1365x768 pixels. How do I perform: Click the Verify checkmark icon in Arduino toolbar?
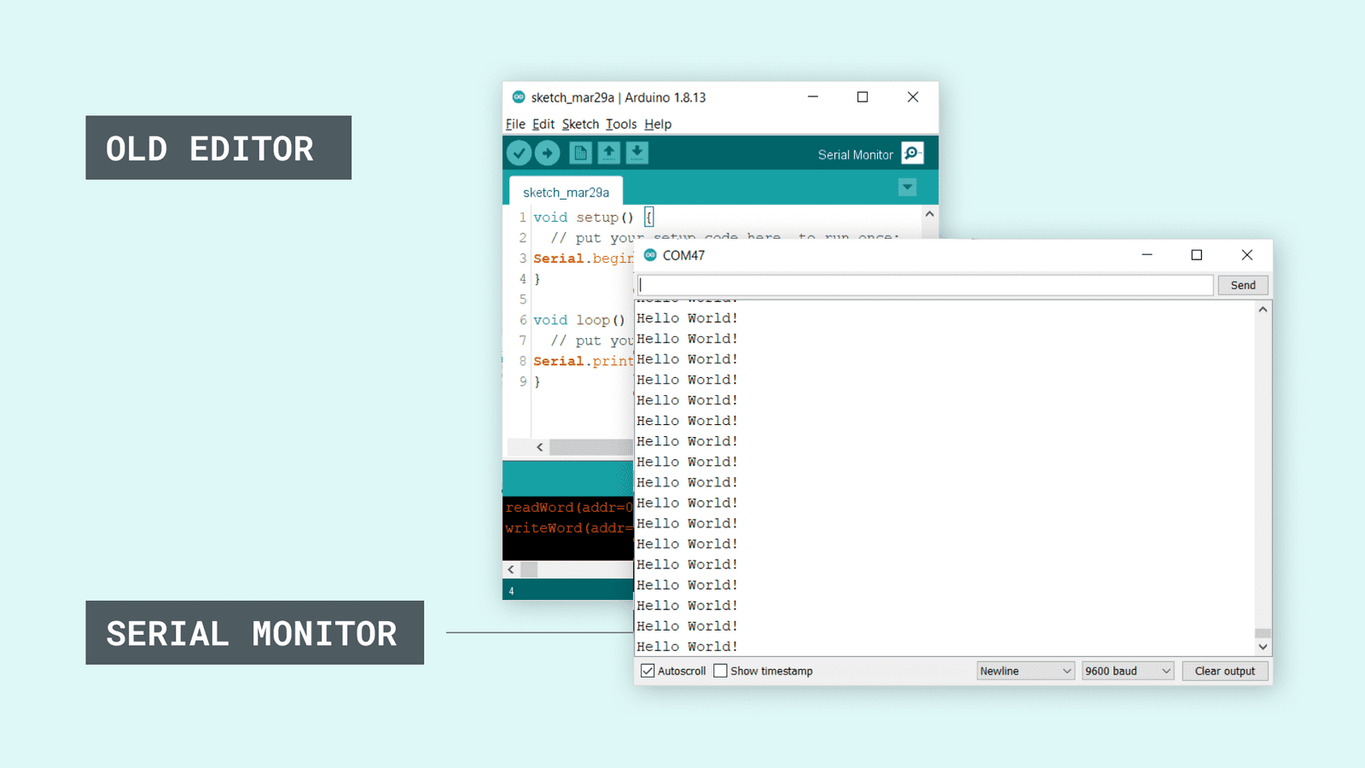(519, 153)
